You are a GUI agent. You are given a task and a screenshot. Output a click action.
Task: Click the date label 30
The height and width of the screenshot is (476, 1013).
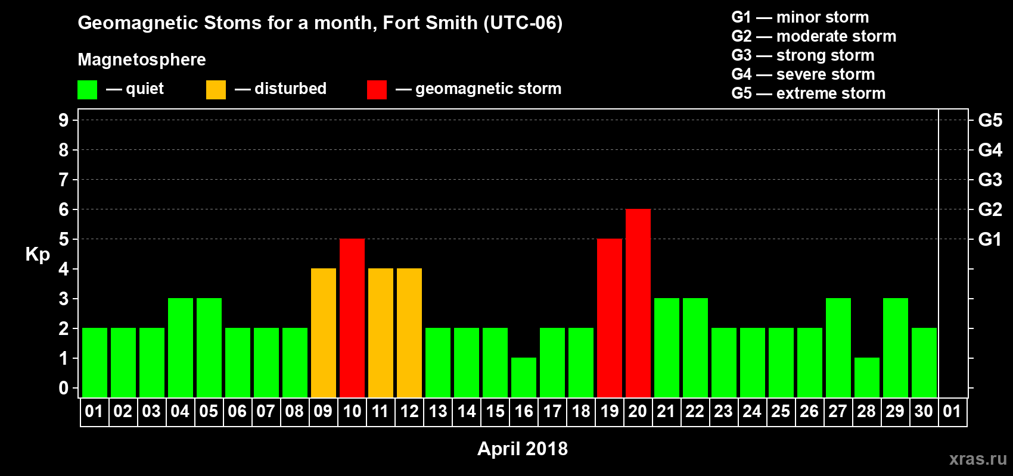(924, 411)
